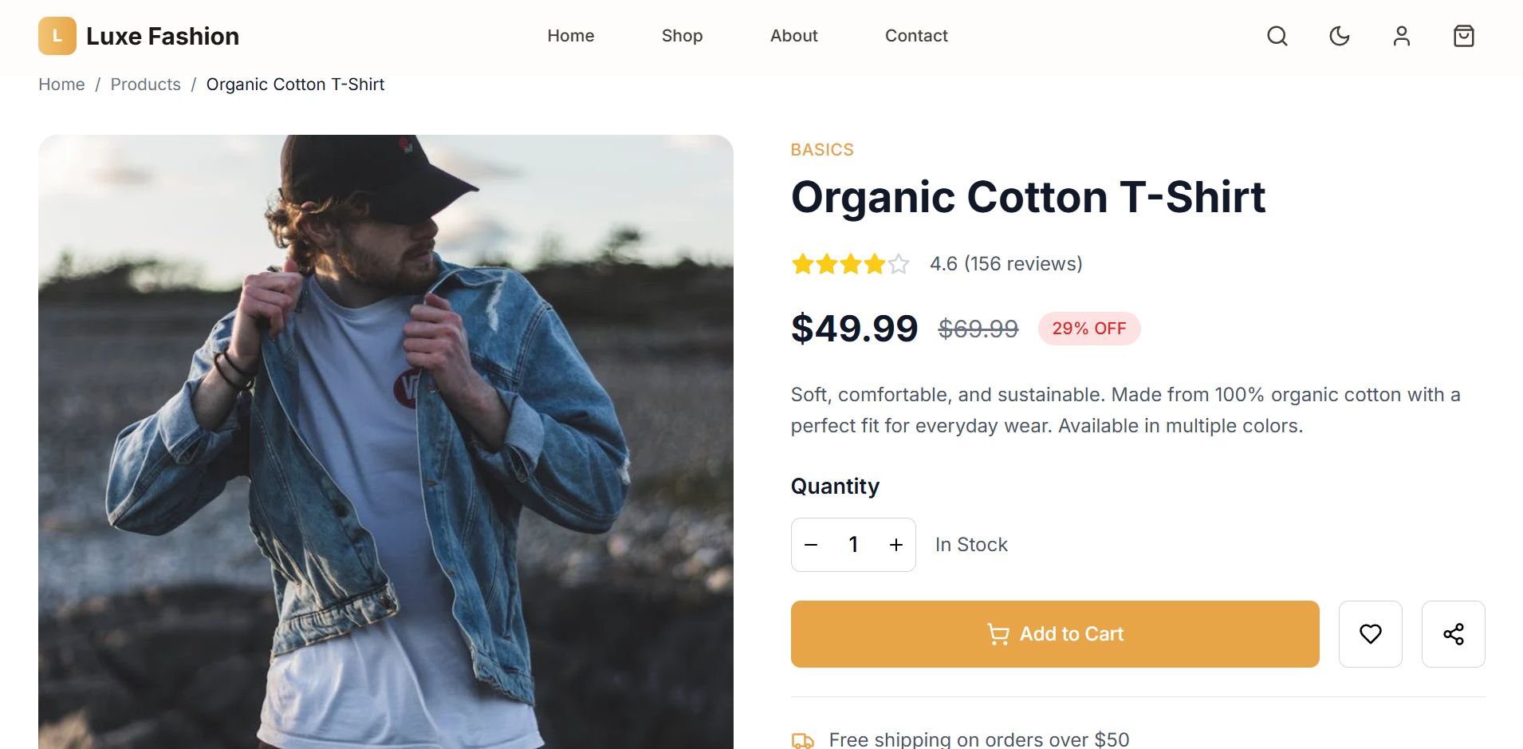Image resolution: width=1523 pixels, height=749 pixels.
Task: Toggle dark mode with moon icon
Action: point(1340,36)
